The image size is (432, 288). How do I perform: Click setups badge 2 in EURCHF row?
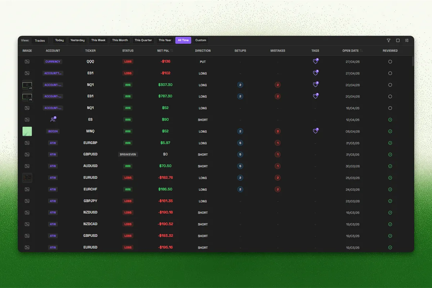[x=240, y=189]
